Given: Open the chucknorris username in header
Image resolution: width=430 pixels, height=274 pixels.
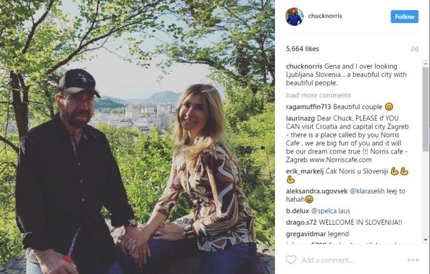Looking at the screenshot, I should click(x=325, y=16).
